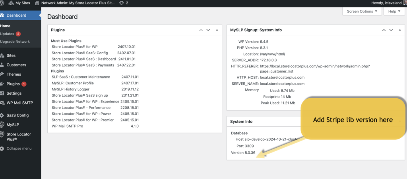Click Store Locator Plus for WP 2407.10.01 row

point(94,47)
